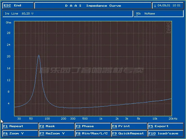186x139 pixels.
Task: Click the 16 Ohm axis label
Action: (x=8, y=68)
